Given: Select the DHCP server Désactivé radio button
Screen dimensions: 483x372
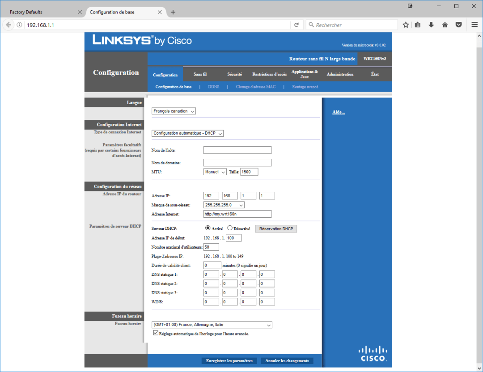Looking at the screenshot, I should point(230,228).
